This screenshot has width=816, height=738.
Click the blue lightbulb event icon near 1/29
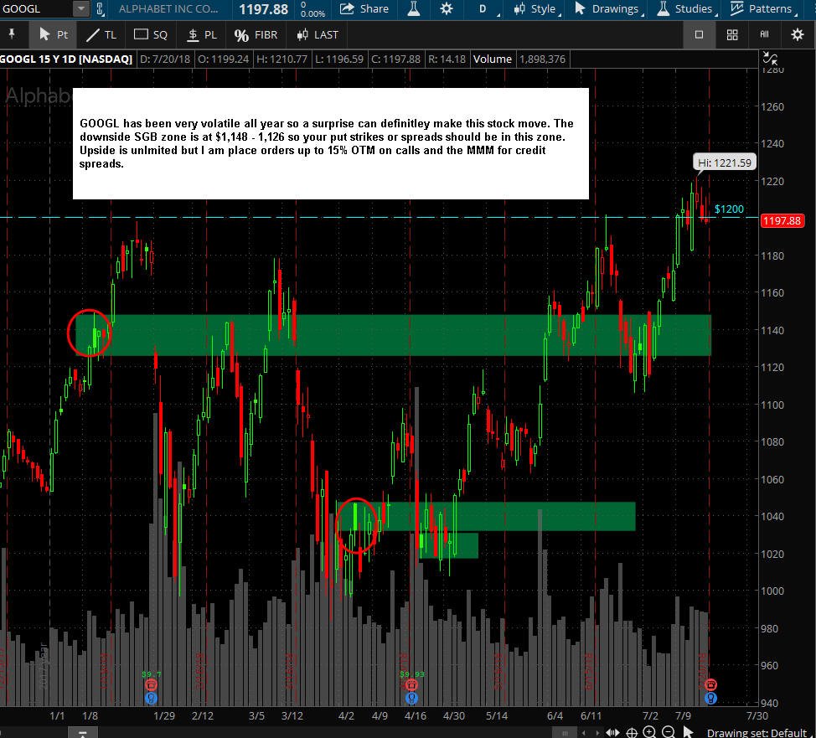tap(151, 698)
